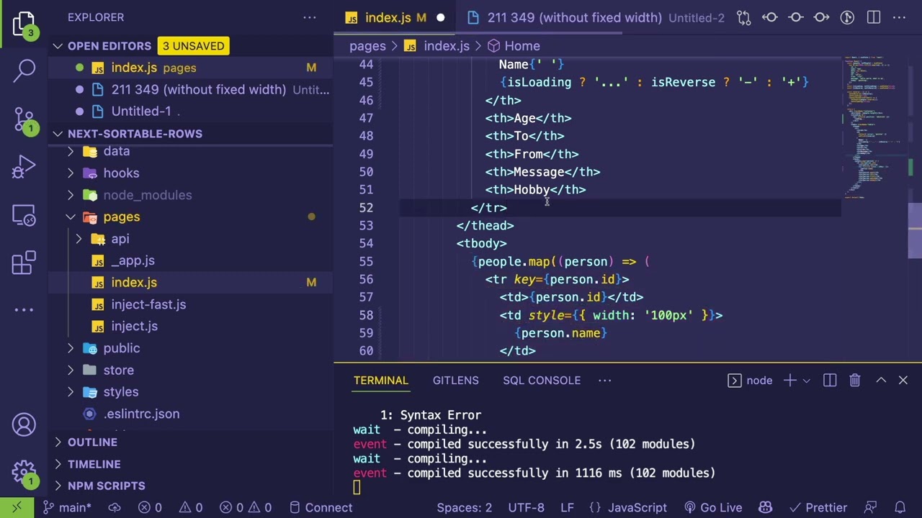
Task: Open the Manage gear menu
Action: pyautogui.click(x=24, y=473)
